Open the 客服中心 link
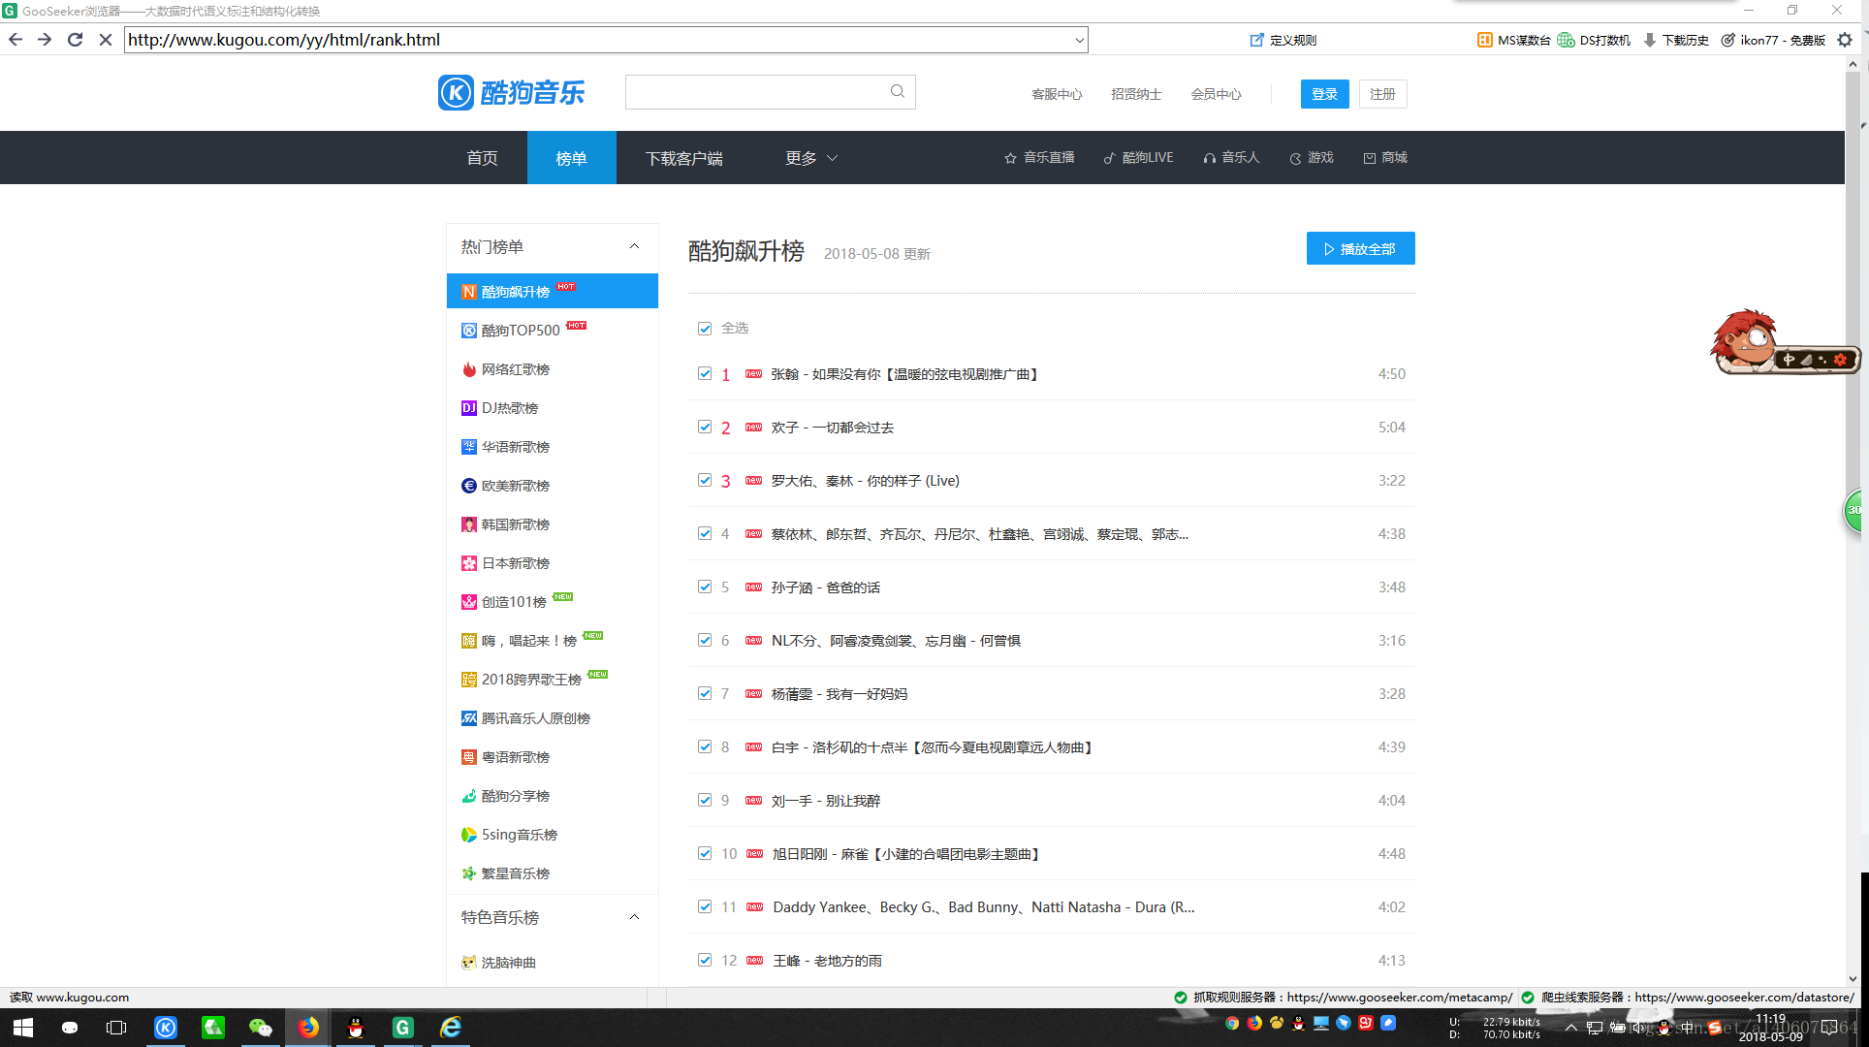1869x1047 pixels. [x=1057, y=94]
